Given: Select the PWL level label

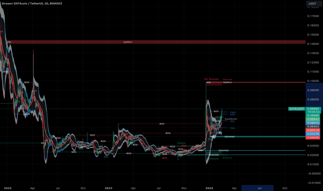Looking at the screenshot, I should (x=233, y=128).
